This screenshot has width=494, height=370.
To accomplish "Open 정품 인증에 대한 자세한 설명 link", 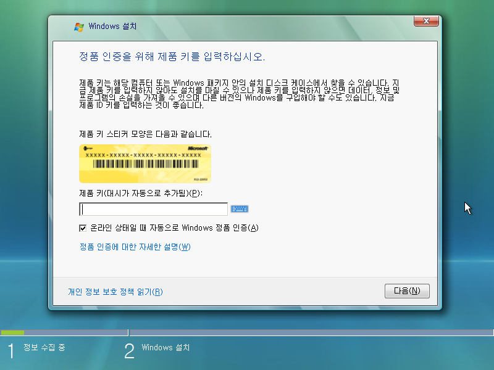I will click(x=135, y=247).
